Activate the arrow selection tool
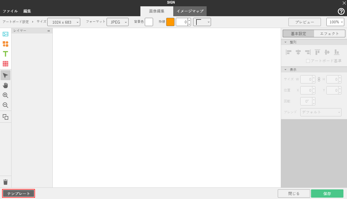 click(x=5, y=75)
